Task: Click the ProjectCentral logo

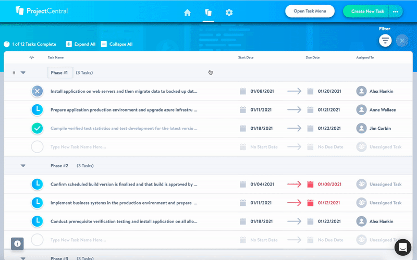Action: 42,11
